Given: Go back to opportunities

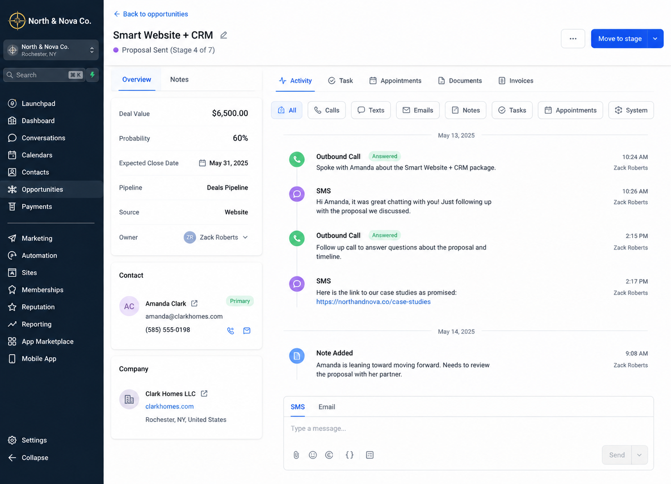Looking at the screenshot, I should [x=151, y=14].
